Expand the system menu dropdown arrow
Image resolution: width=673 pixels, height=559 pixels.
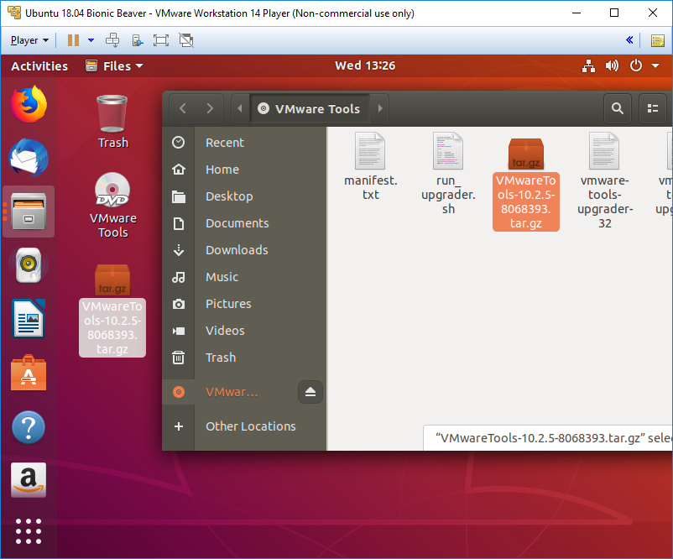655,66
